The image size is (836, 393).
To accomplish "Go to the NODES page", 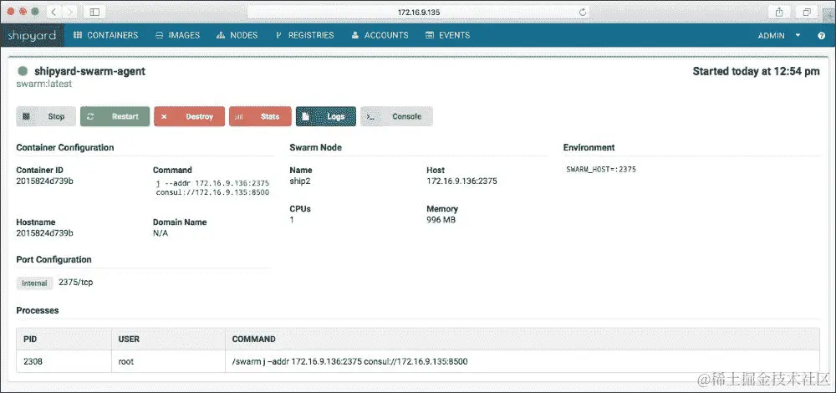I will pos(237,35).
